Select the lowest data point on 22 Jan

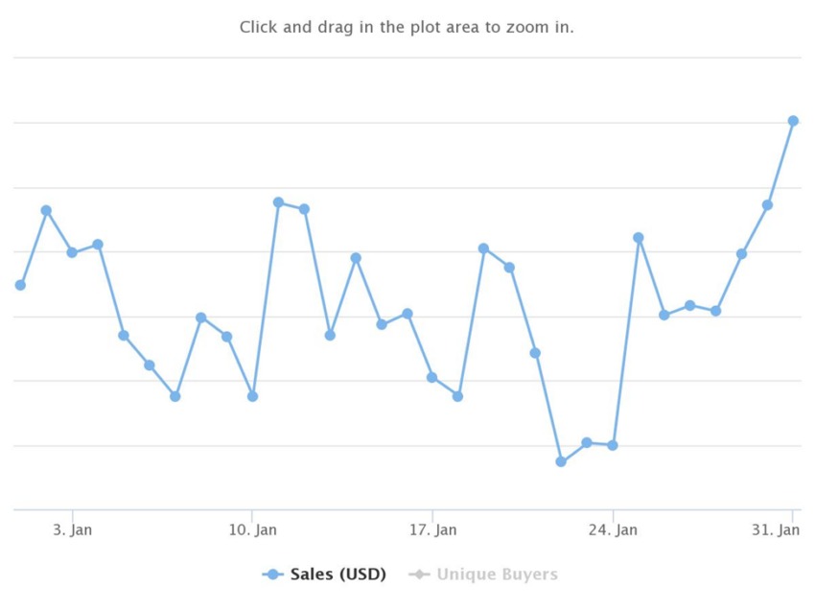(x=561, y=461)
